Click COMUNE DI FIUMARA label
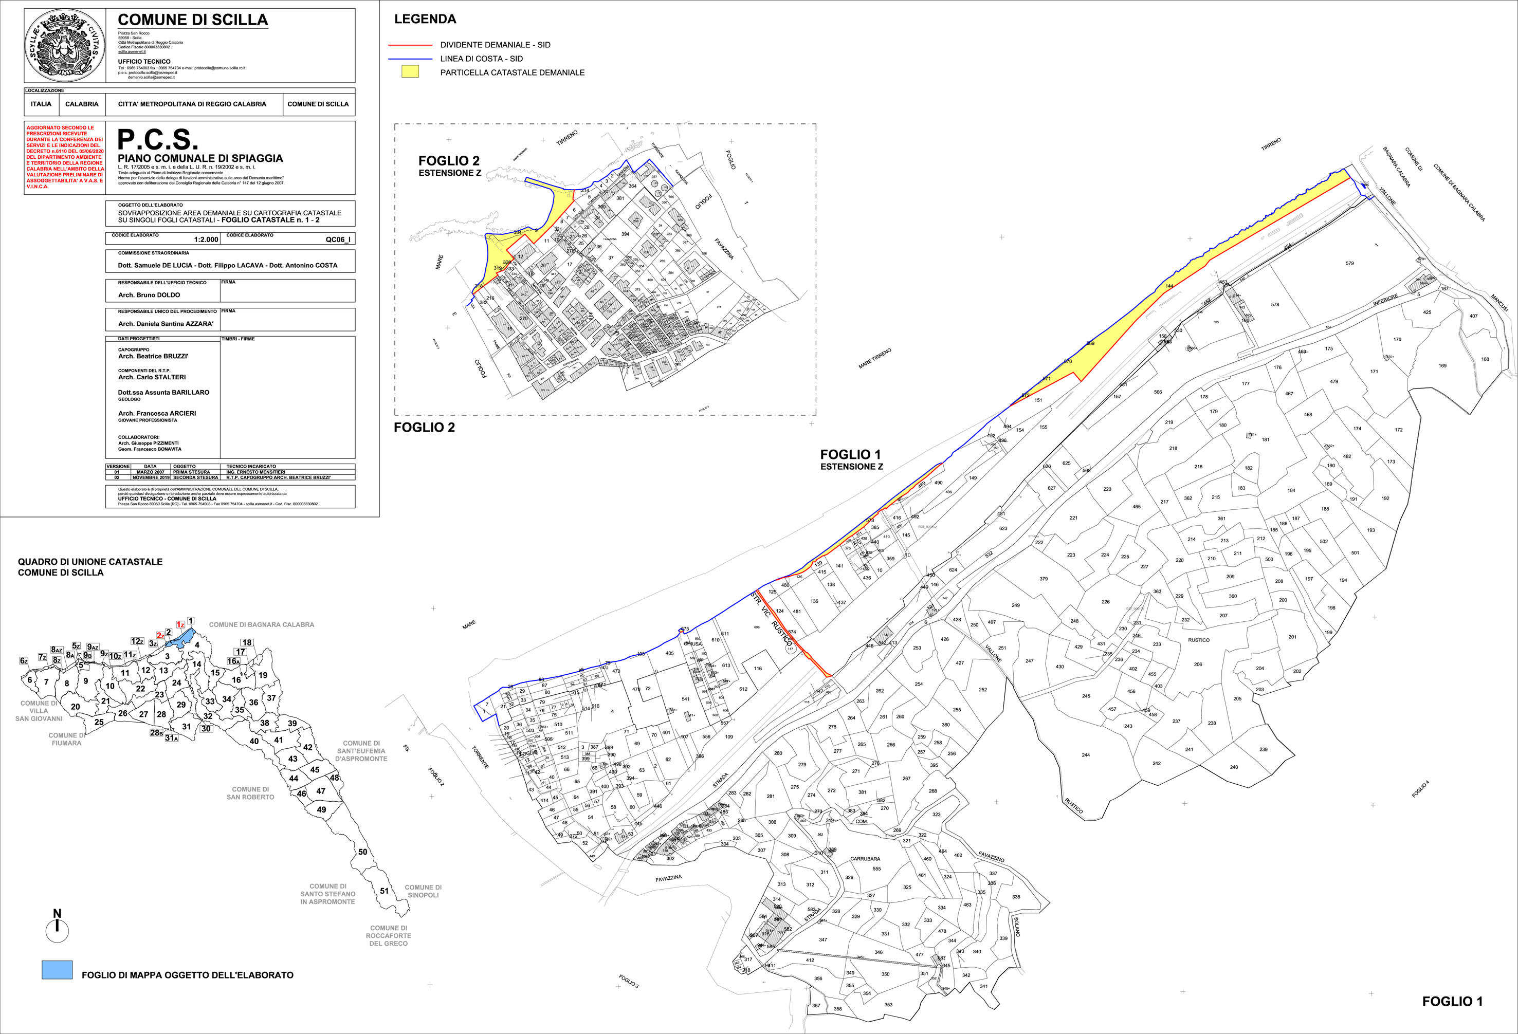This screenshot has height=1034, width=1518. pyautogui.click(x=67, y=739)
